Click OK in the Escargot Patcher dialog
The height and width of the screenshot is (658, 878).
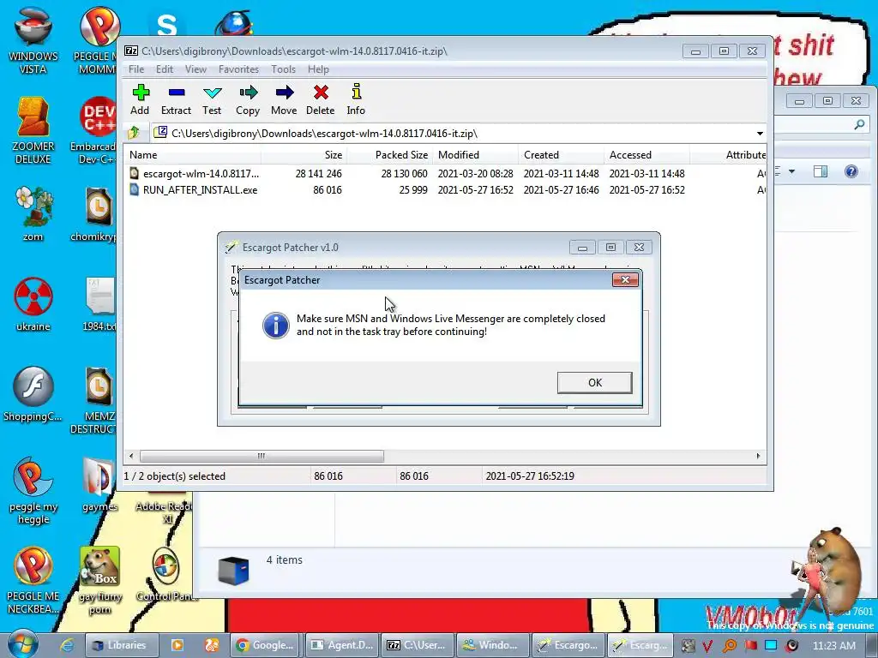595,382
